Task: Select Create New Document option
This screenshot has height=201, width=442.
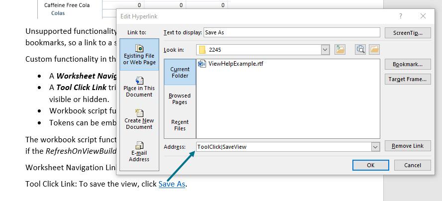Action: [x=139, y=119]
